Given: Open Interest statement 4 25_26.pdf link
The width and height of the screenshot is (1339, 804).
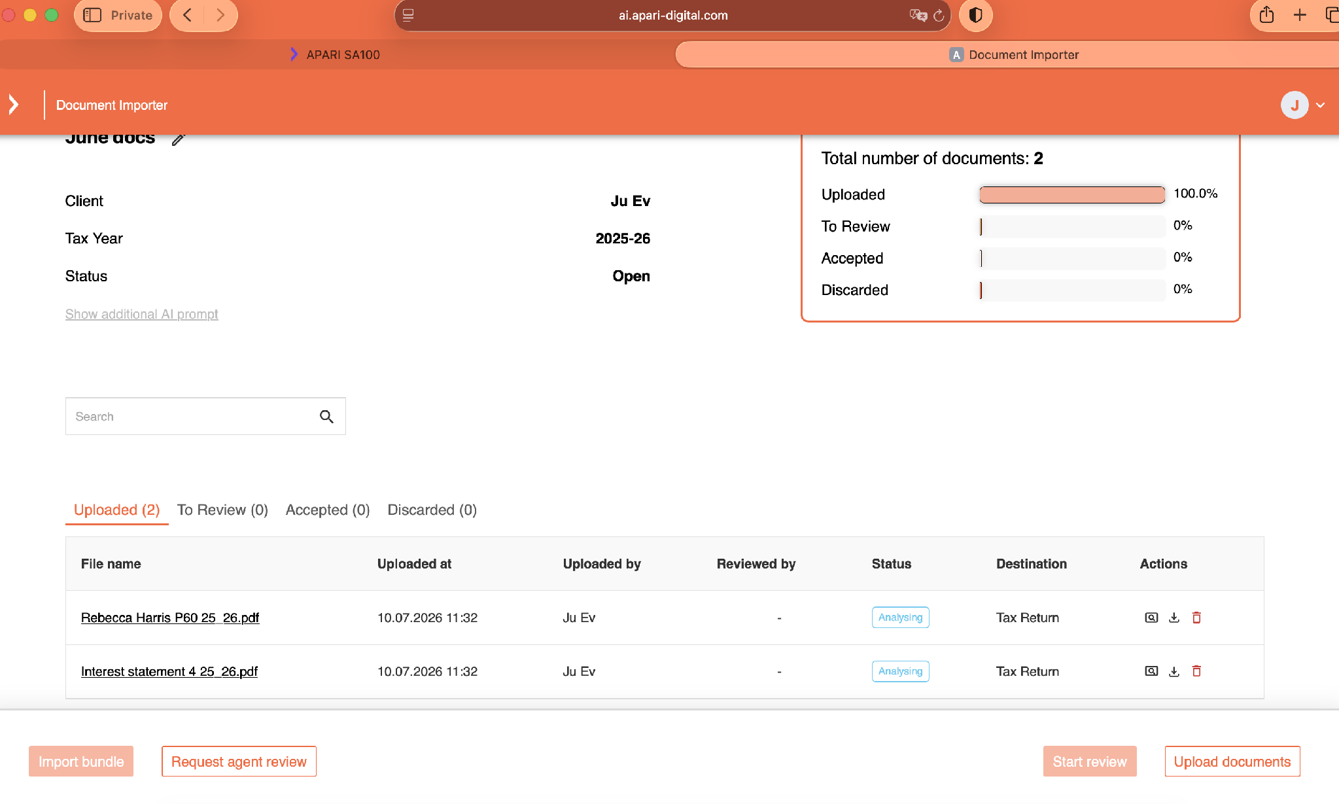Looking at the screenshot, I should point(169,671).
